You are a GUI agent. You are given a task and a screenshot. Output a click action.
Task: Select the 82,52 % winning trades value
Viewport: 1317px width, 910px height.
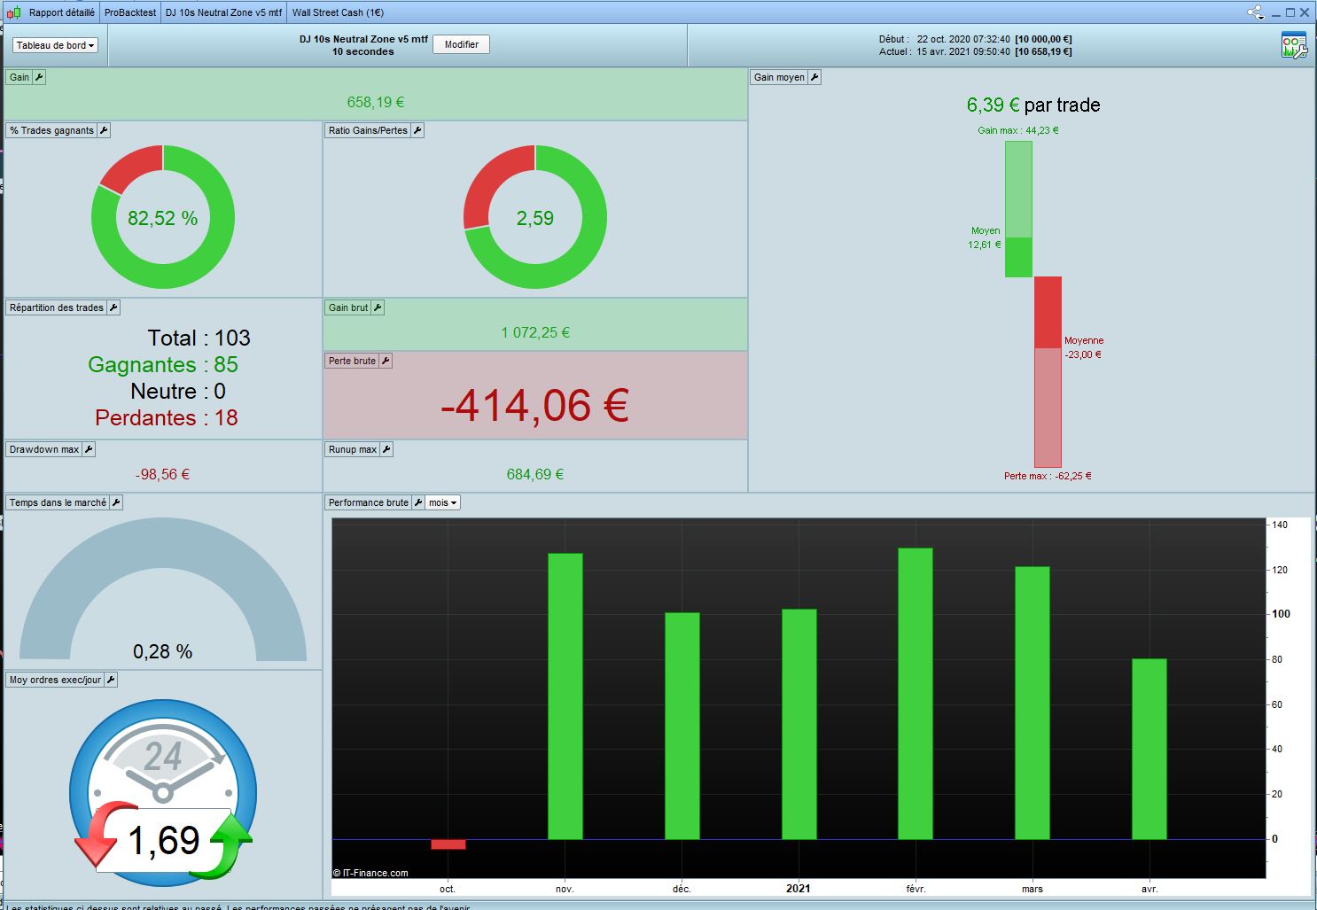tap(163, 218)
